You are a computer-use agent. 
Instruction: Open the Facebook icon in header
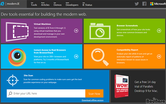point(144,4)
